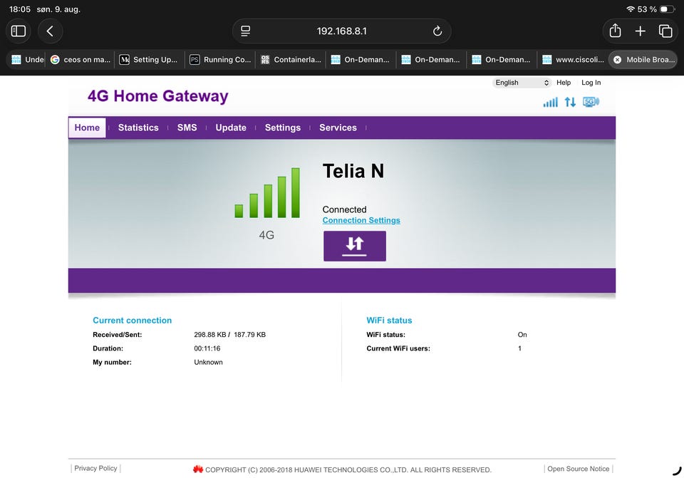The width and height of the screenshot is (684, 478).
Task: Click the Huawei logo in the footer
Action: pyautogui.click(x=197, y=469)
